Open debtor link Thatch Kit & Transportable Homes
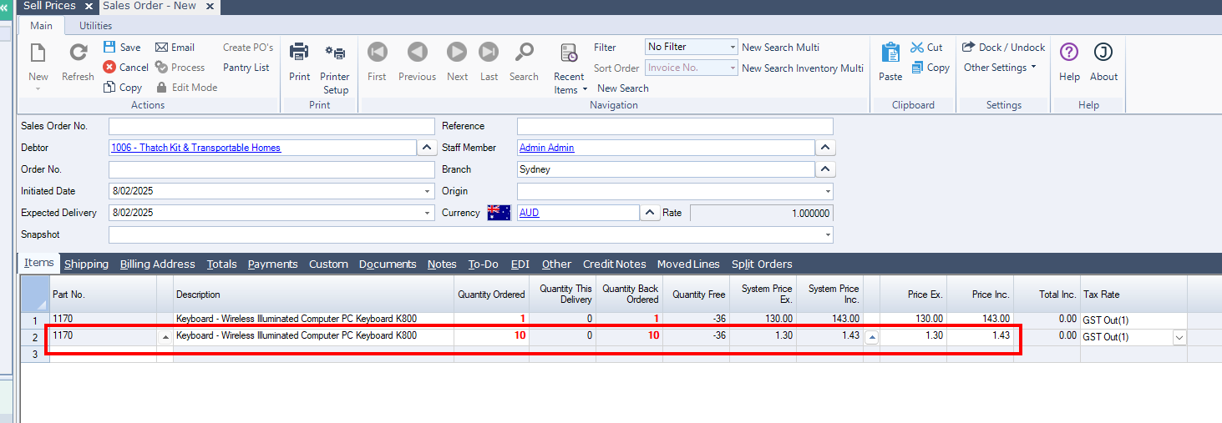Image resolution: width=1222 pixels, height=423 pixels. tap(195, 148)
